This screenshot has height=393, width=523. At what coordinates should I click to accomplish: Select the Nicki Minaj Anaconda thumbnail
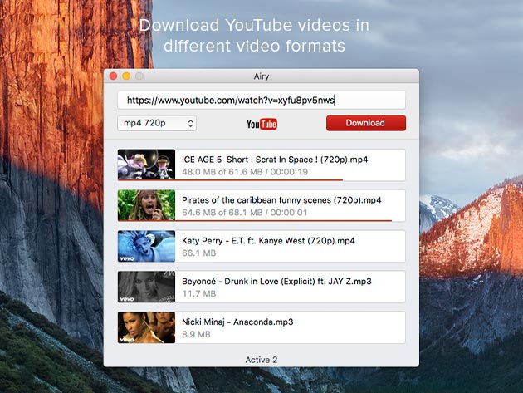[x=146, y=327]
